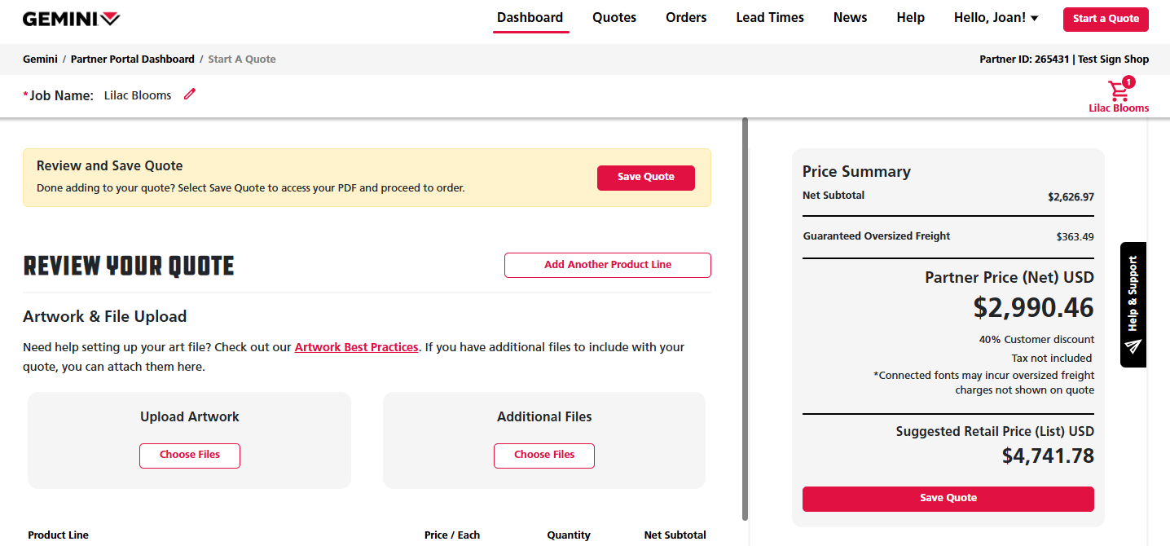Screen dimensions: 1170x546
Task: Go to the Dashboard menu item
Action: [530, 18]
